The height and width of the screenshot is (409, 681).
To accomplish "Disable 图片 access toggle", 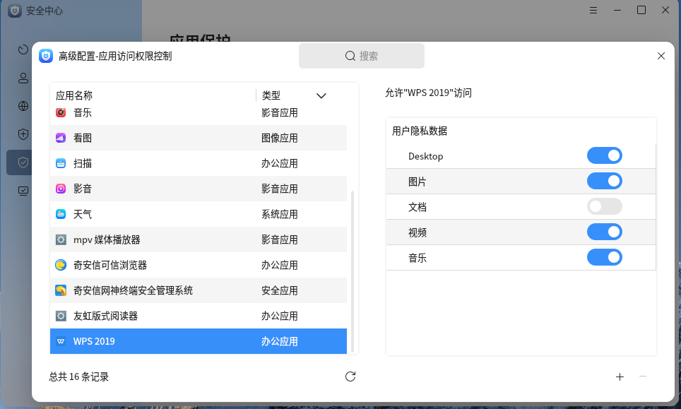I will pyautogui.click(x=605, y=181).
